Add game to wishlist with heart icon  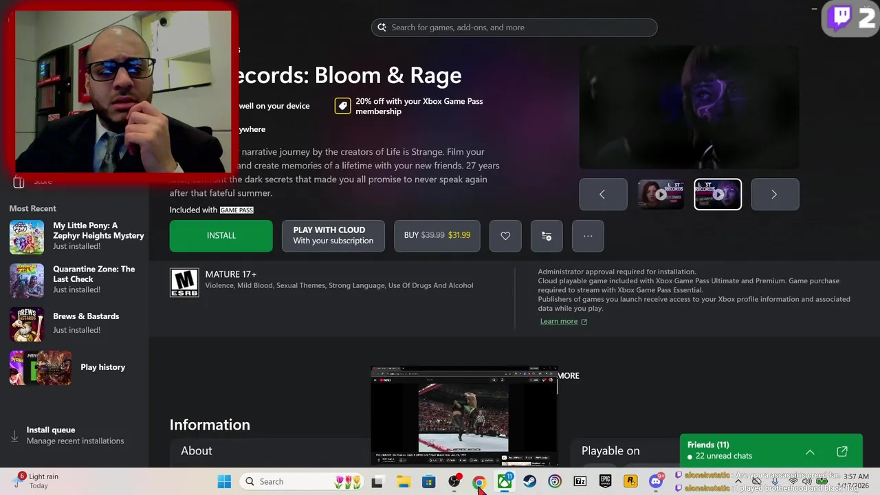point(505,236)
